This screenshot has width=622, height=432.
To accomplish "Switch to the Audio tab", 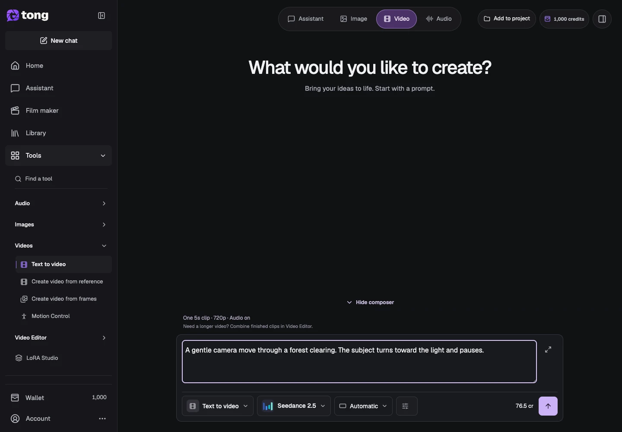I will coord(439,19).
